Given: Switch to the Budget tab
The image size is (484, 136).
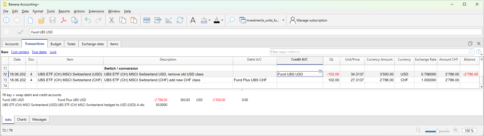Looking at the screenshot, I should coord(56,44).
